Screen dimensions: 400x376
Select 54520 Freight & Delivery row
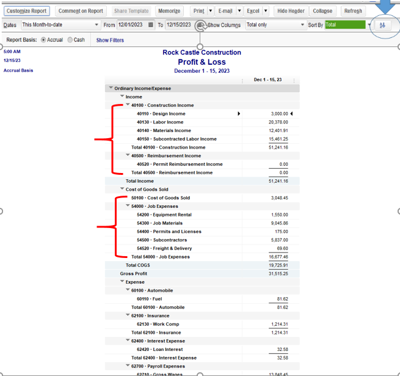coord(202,249)
